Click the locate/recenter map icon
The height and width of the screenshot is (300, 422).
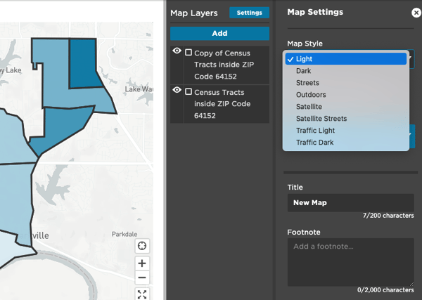[x=142, y=246]
